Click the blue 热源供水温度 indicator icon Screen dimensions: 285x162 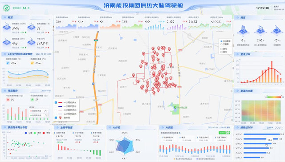tap(8, 63)
